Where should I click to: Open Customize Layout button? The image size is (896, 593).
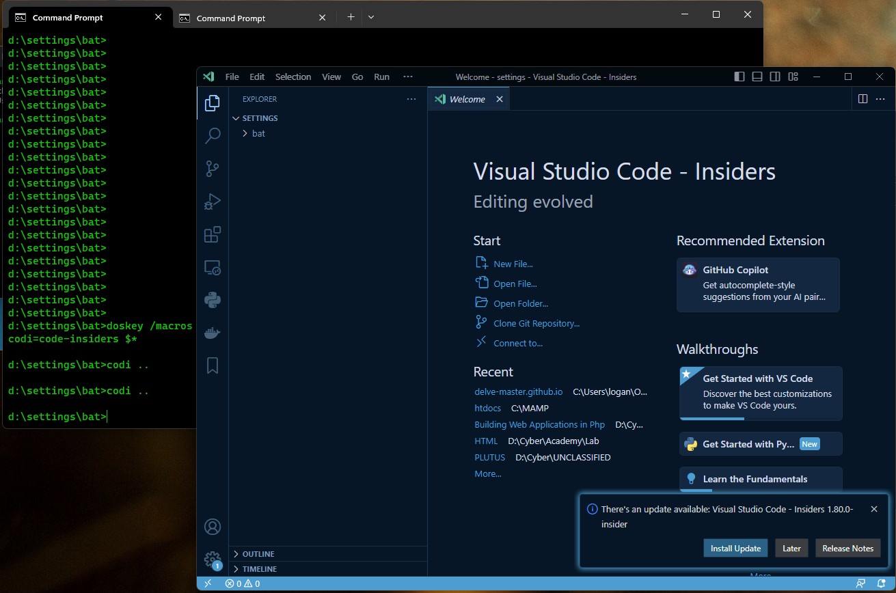pyautogui.click(x=793, y=77)
